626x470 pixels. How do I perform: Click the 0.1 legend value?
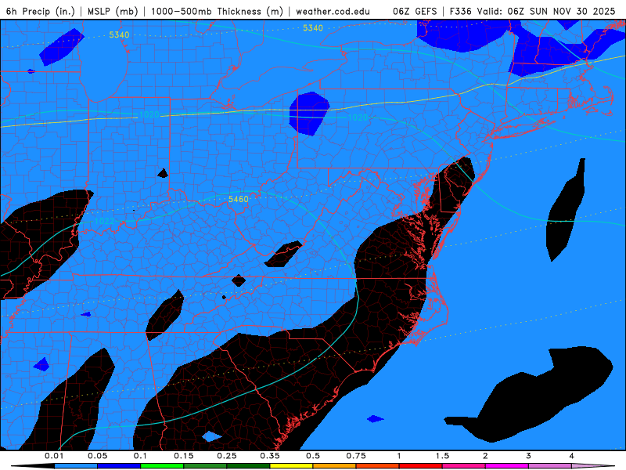coord(140,456)
